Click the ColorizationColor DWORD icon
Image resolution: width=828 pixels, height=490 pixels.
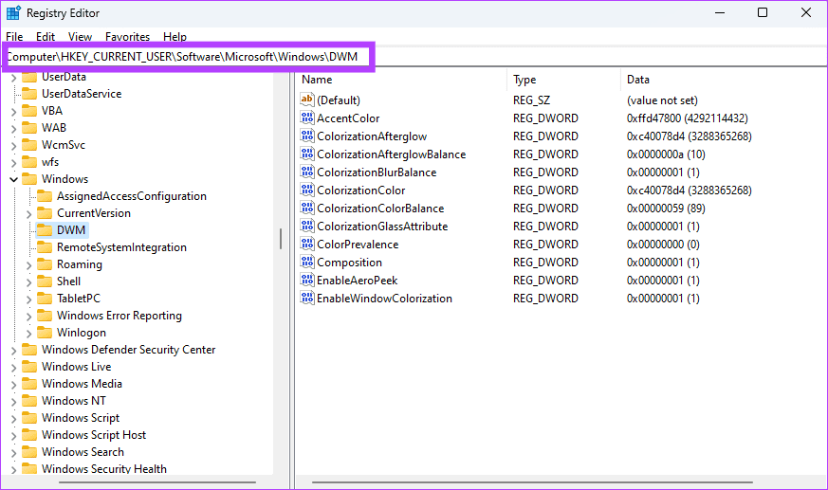click(306, 190)
